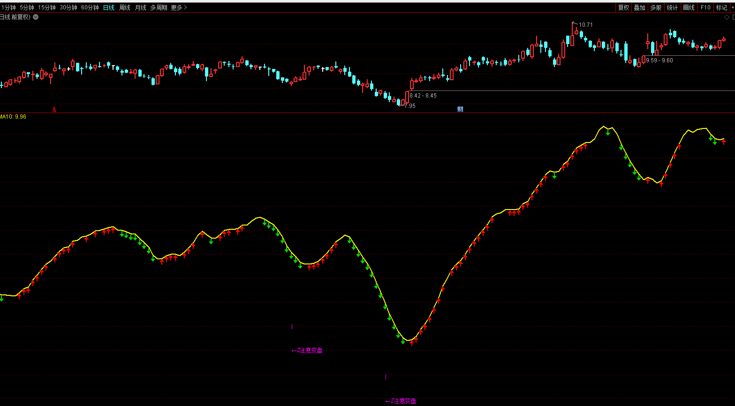Switch to the 1分钟 period

coord(8,8)
